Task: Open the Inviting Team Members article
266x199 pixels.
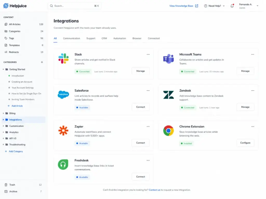Action: [23, 99]
